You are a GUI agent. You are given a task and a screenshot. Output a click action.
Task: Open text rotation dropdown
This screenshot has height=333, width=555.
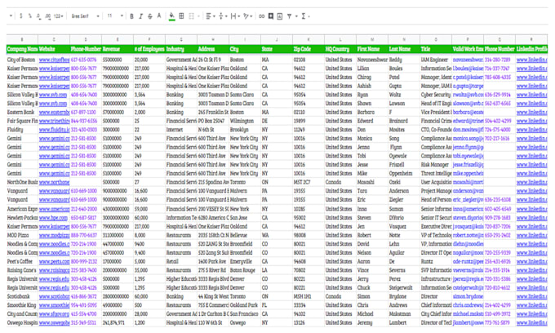[248, 16]
